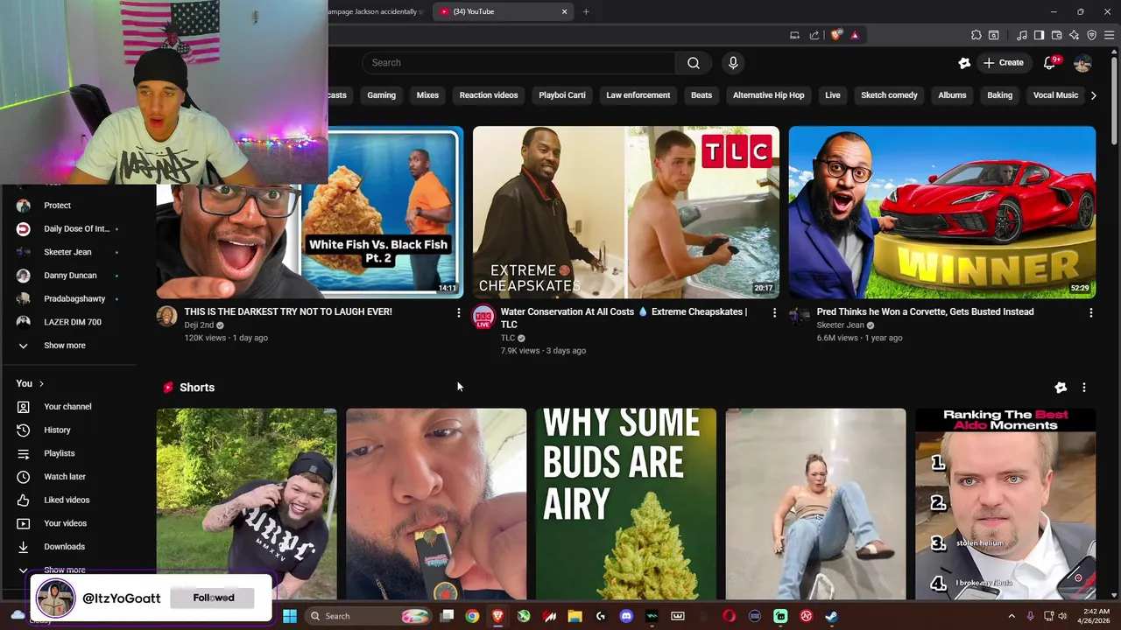Open Windows Start menu

pyautogui.click(x=290, y=616)
